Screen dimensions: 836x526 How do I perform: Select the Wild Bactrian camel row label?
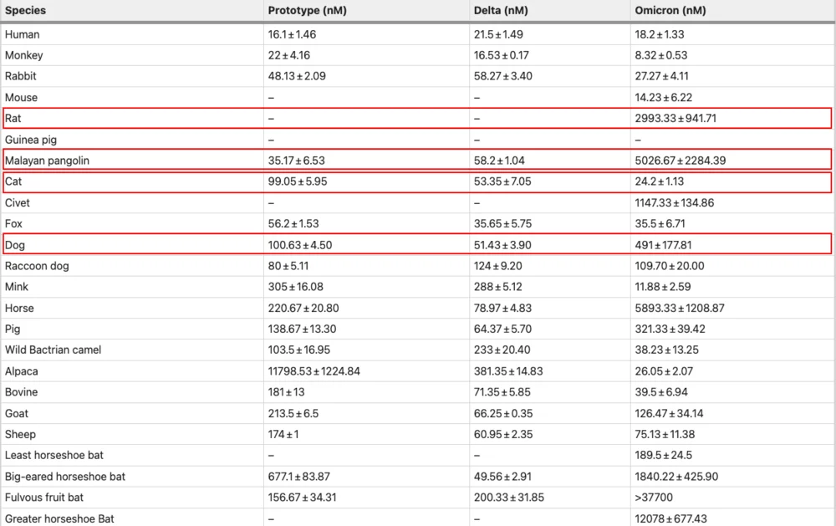[53, 350]
